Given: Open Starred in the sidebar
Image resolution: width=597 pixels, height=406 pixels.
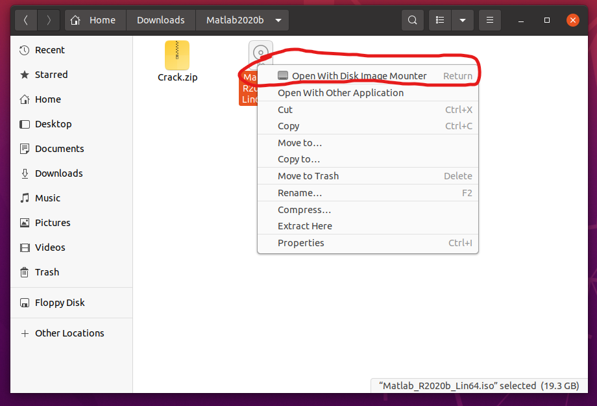Looking at the screenshot, I should [x=71, y=75].
